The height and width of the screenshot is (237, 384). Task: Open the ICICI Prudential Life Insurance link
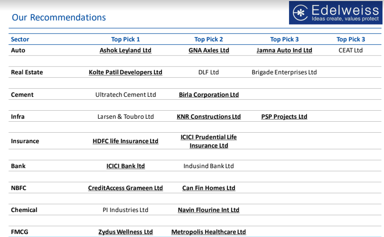[x=208, y=141]
